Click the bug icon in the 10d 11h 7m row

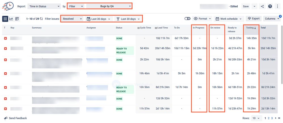click(5, 38)
